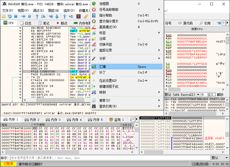The image size is (230, 167).
Task: Choose 流程图 from the context menu
Action: click(127, 4)
